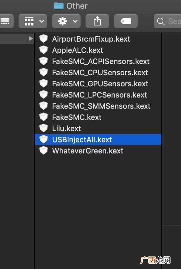Select the WhateverGreen.kext icon

click(x=43, y=150)
